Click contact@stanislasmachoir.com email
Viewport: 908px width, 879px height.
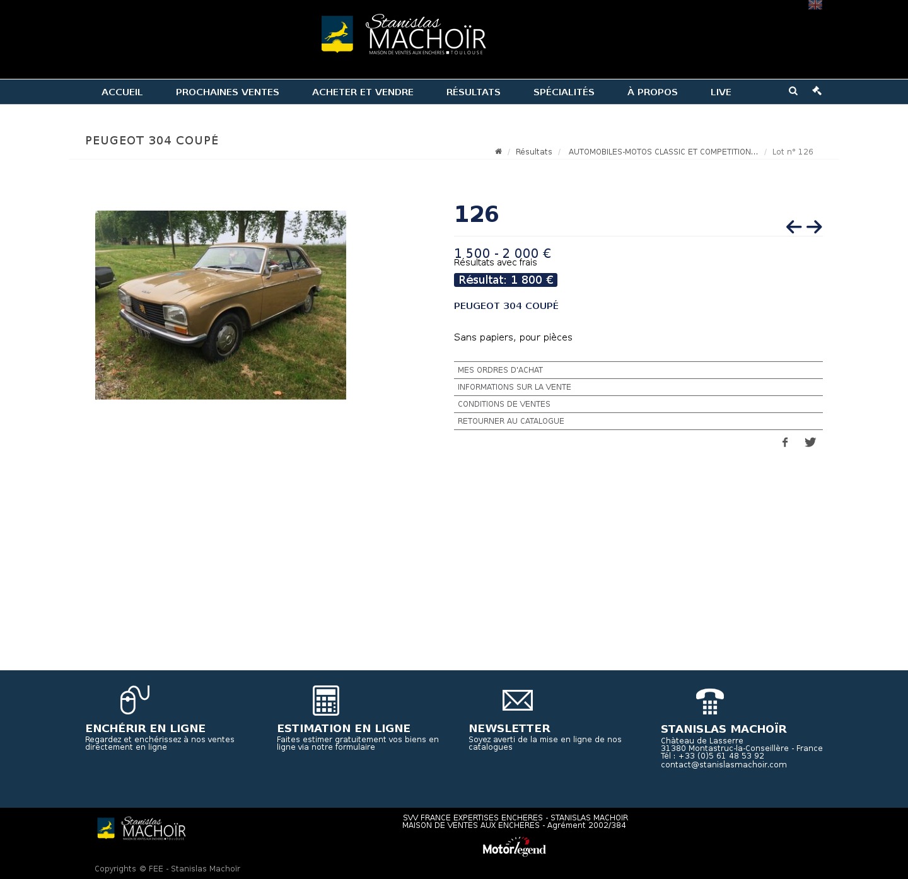tap(724, 765)
